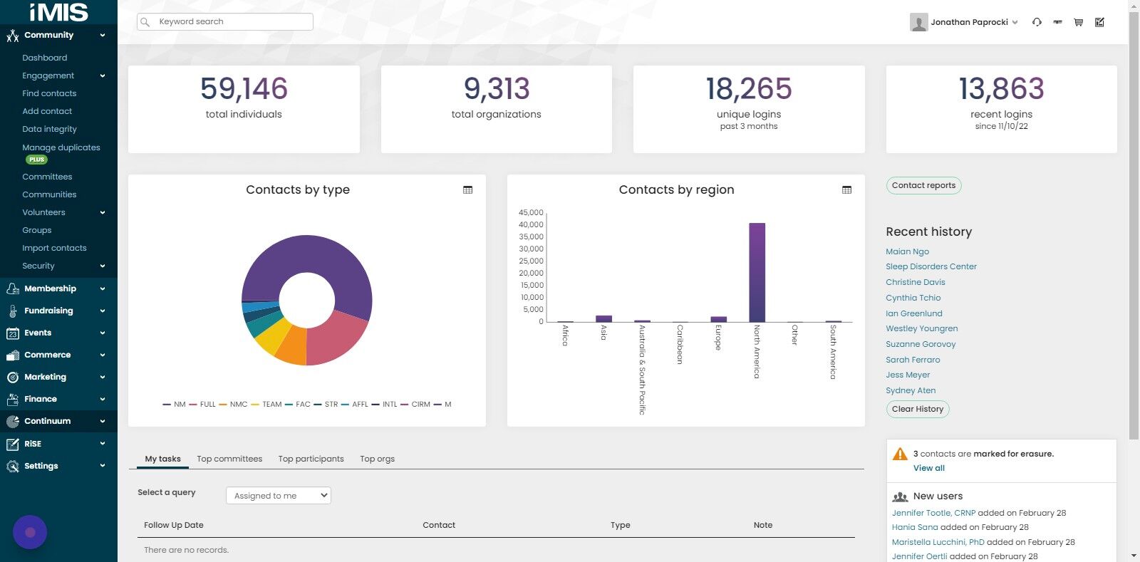1140x562 pixels.
Task: Toggle the CIRM legend entry
Action: coord(415,404)
